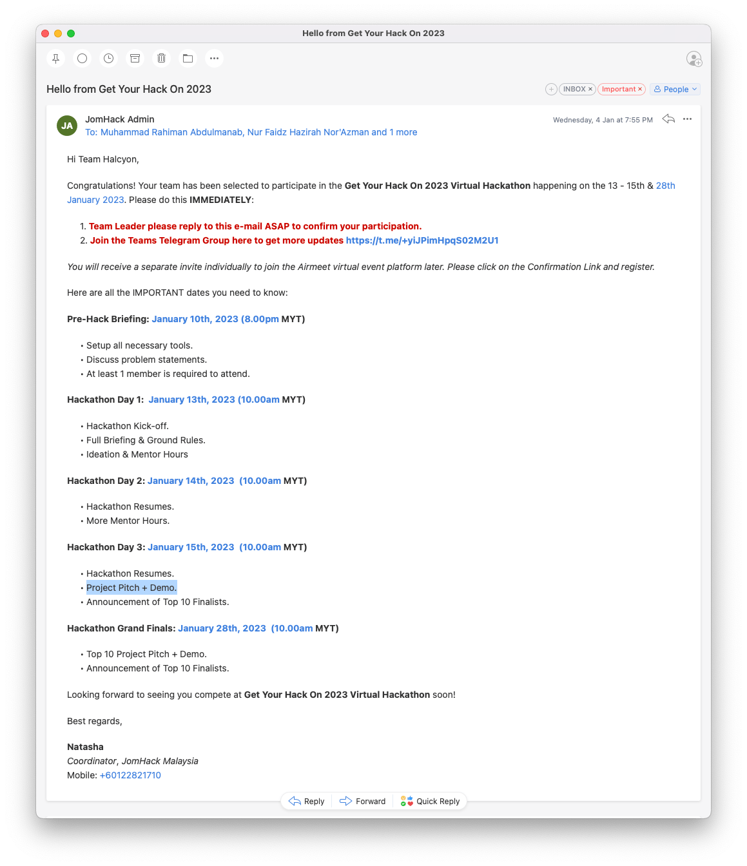This screenshot has height=866, width=747.
Task: Open the Telegram group invite link
Action: click(x=422, y=240)
